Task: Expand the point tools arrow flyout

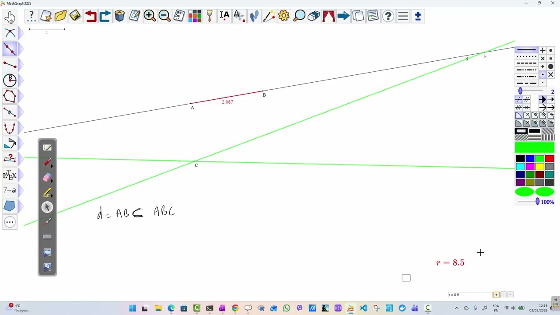Action: pos(21,33)
